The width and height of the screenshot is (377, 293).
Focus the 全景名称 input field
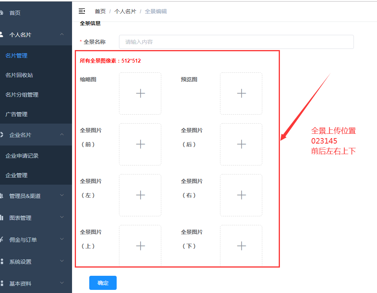tap(236, 42)
